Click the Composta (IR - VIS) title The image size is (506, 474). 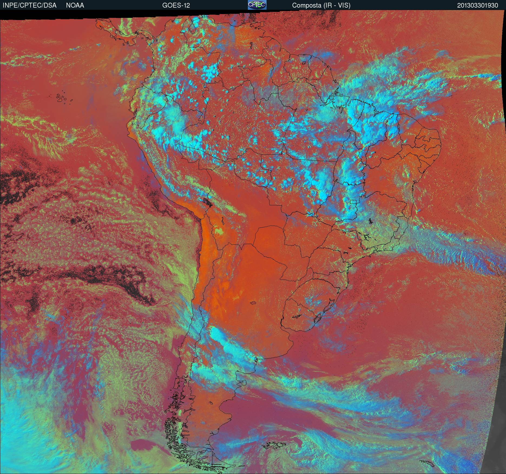pyautogui.click(x=321, y=5)
